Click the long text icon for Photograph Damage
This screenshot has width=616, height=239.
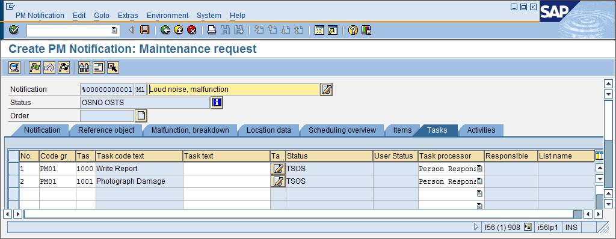coord(278,181)
